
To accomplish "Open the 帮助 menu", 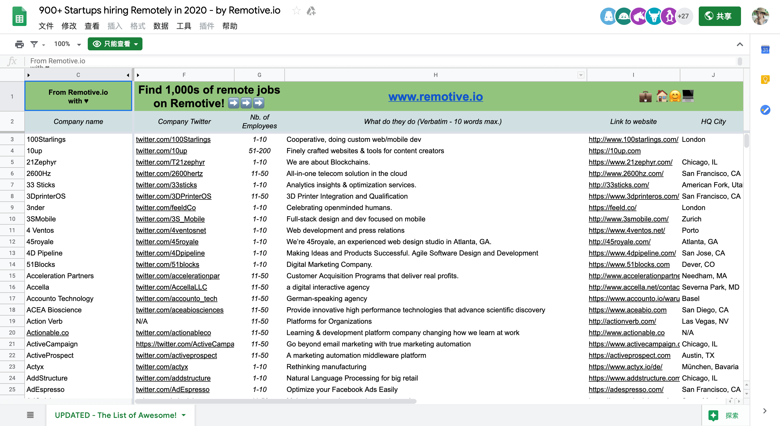I will coord(230,26).
